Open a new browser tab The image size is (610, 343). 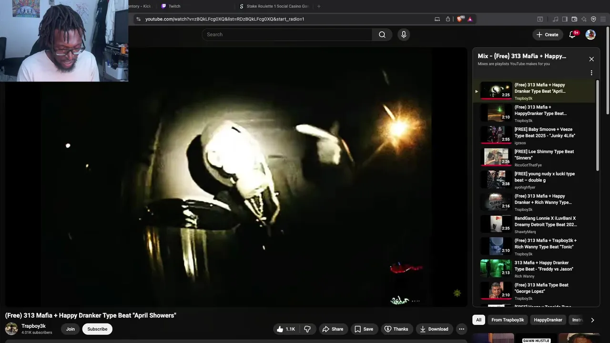tap(319, 6)
